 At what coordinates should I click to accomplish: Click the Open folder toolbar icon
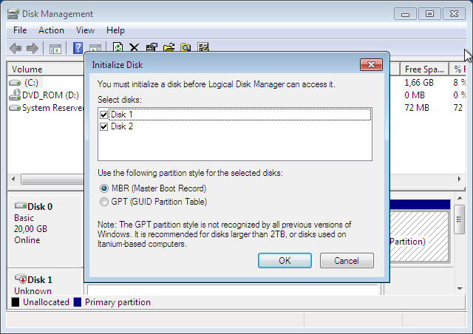[169, 48]
